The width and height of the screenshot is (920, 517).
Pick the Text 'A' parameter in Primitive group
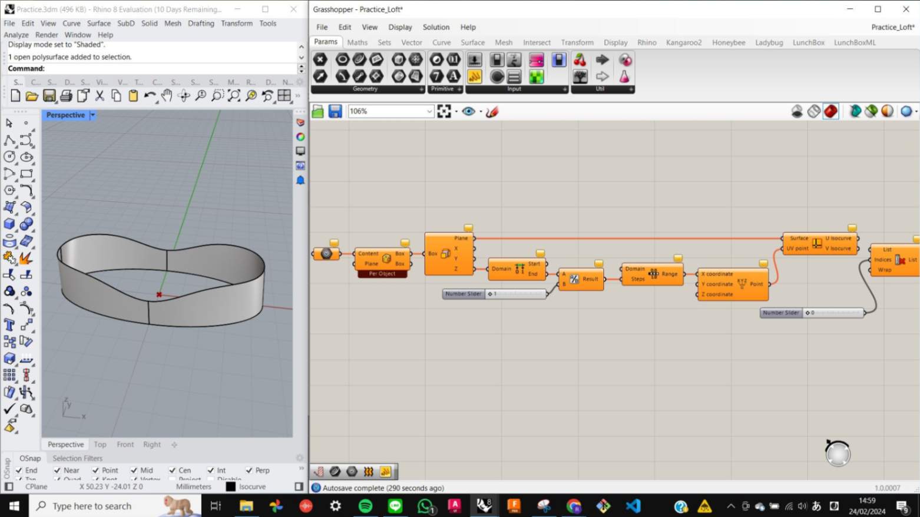(x=453, y=76)
